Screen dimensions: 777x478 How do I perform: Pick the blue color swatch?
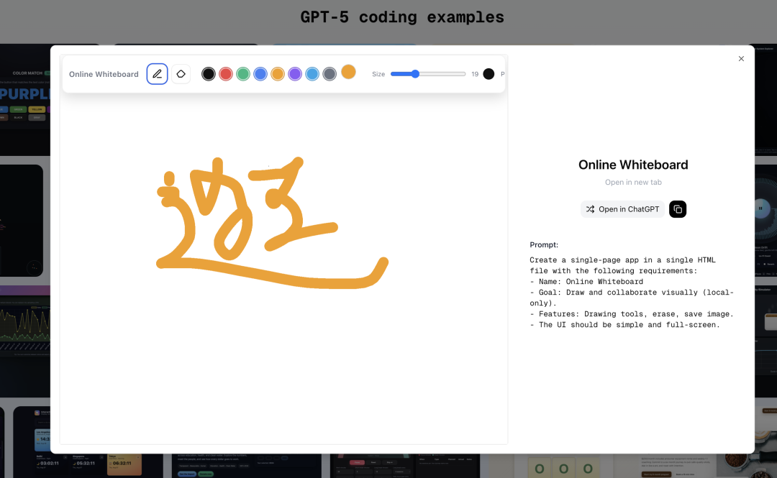click(260, 74)
